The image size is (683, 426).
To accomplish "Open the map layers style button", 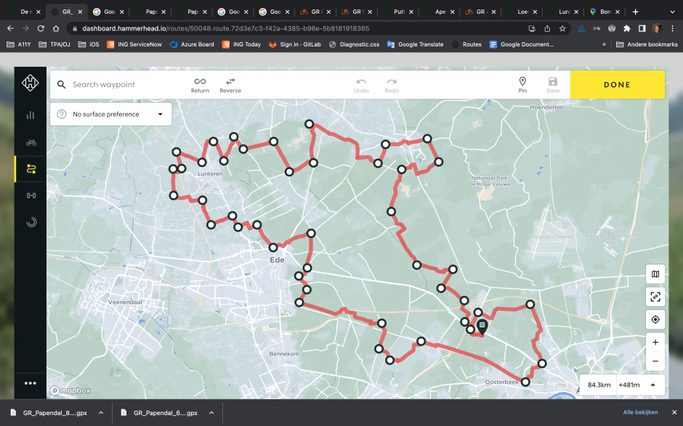I will tap(655, 274).
